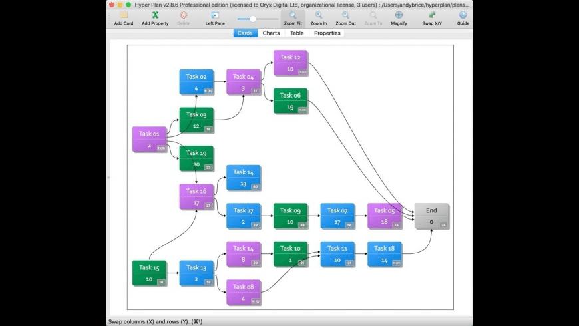Click the Add Property toolbar icon

click(155, 15)
